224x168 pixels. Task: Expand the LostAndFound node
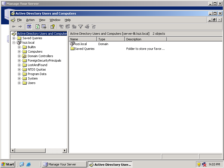pyautogui.click(x=19, y=65)
